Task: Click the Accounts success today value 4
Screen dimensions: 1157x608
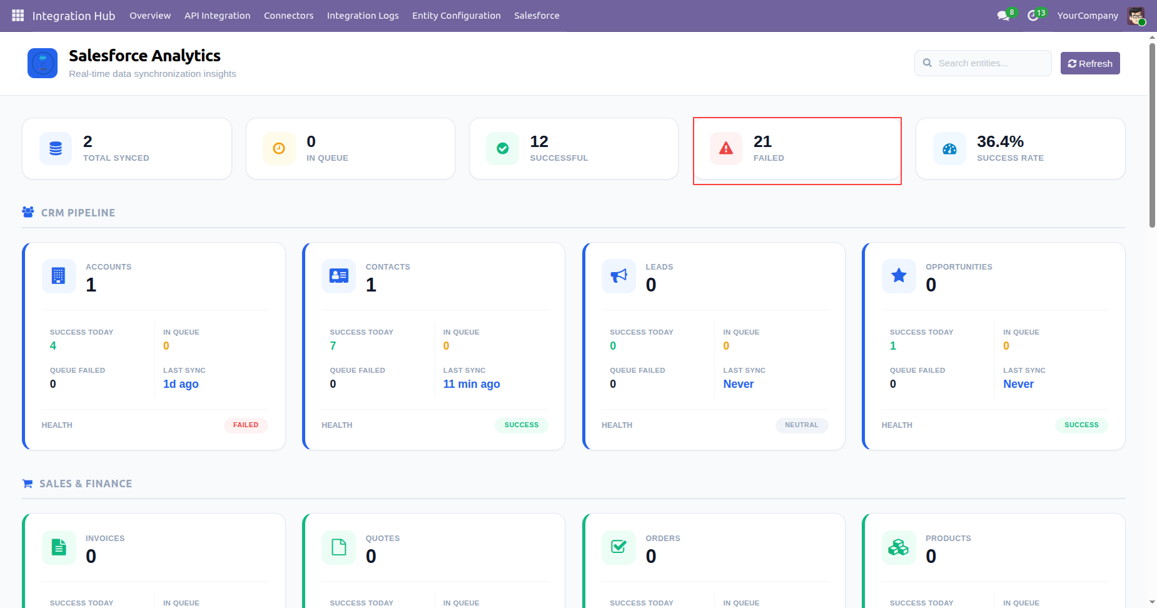Action: click(x=53, y=346)
